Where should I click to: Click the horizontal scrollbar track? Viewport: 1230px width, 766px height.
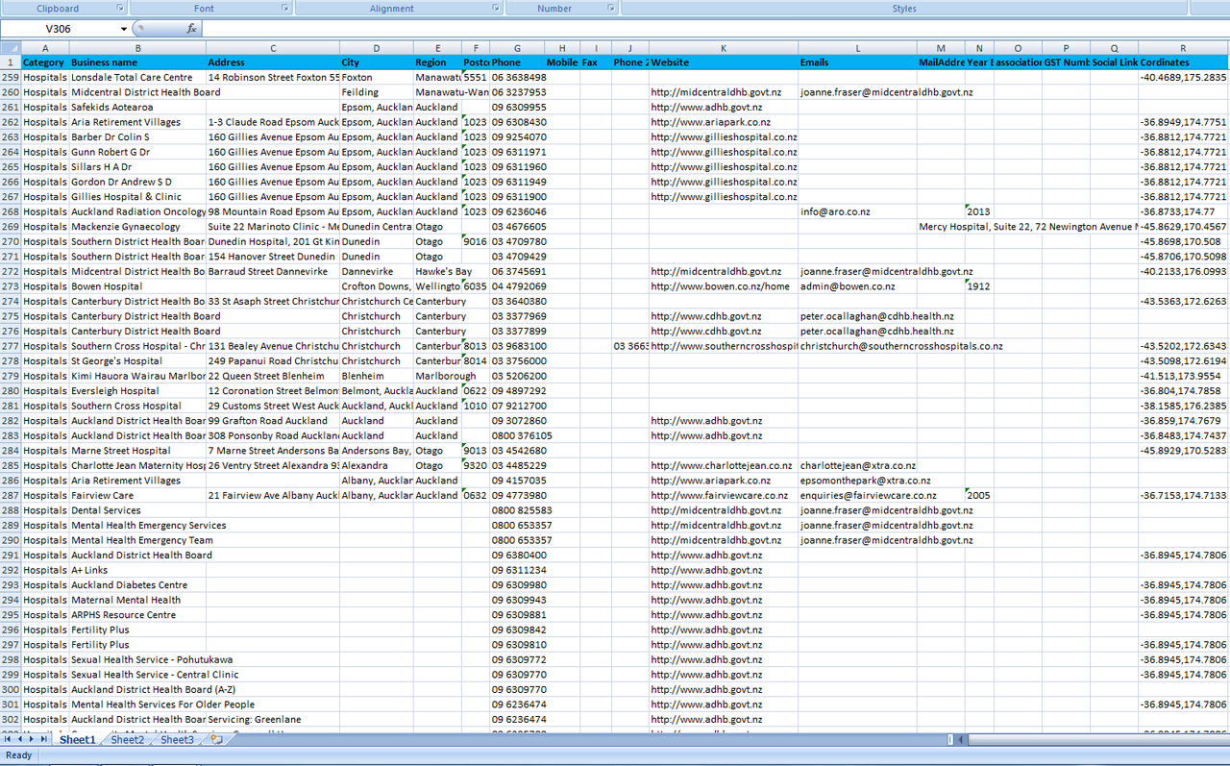pyautogui.click(x=1086, y=739)
